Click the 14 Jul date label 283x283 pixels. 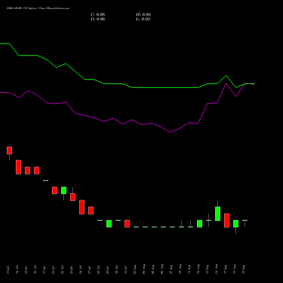pos(17,270)
